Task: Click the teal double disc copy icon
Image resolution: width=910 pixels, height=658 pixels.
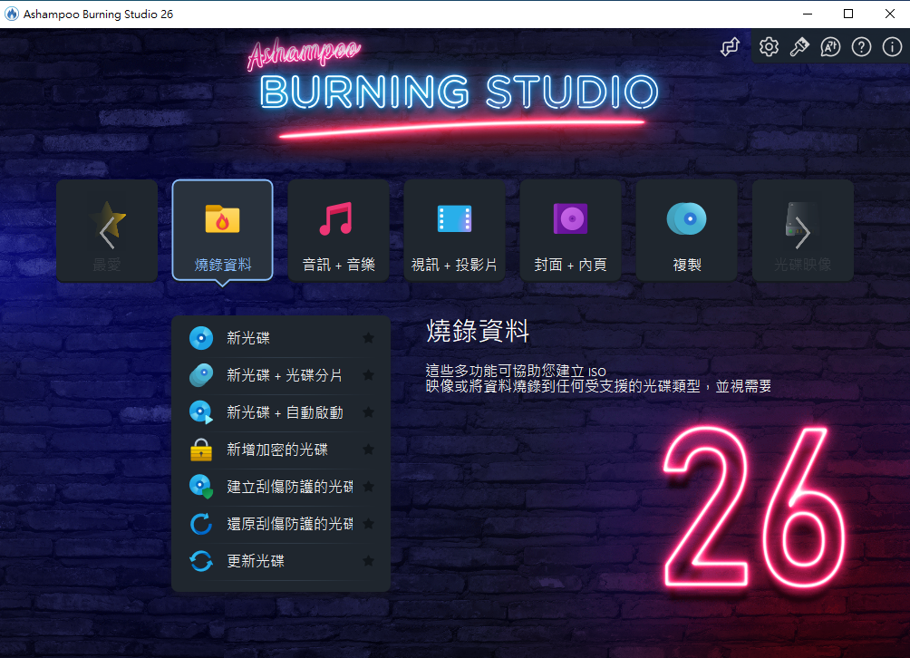Action: (686, 218)
